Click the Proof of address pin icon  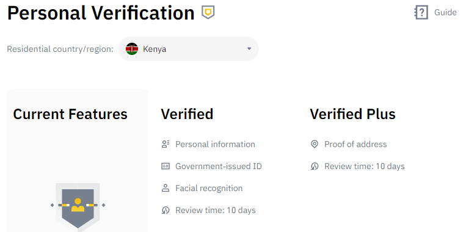click(315, 144)
